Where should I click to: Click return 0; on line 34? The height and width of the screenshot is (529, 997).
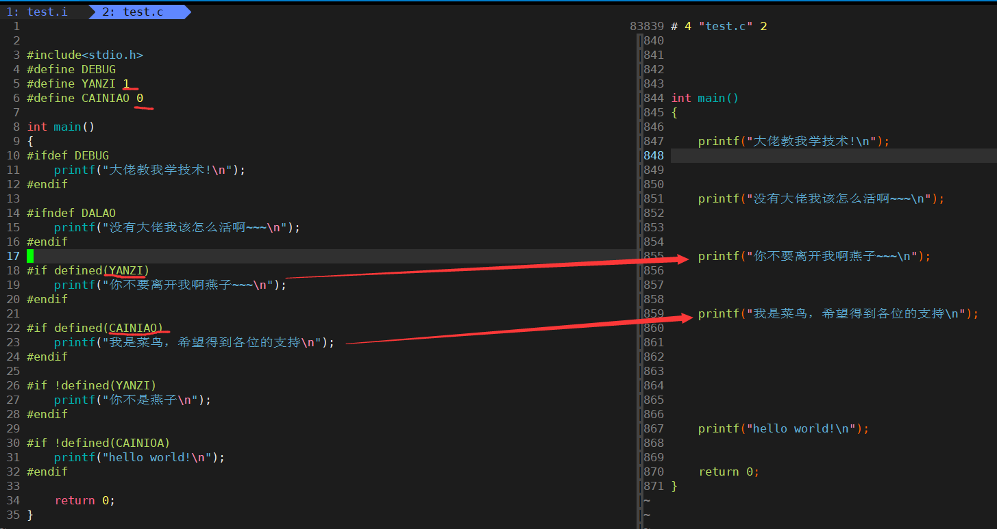click(x=85, y=500)
